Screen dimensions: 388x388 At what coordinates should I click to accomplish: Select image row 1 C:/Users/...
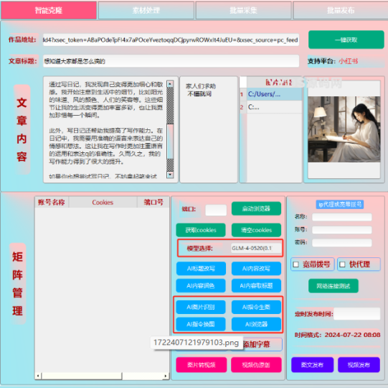pos(274,94)
